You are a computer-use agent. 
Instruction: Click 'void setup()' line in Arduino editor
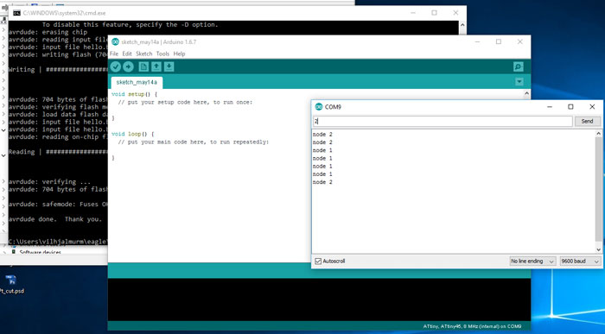[x=134, y=94]
